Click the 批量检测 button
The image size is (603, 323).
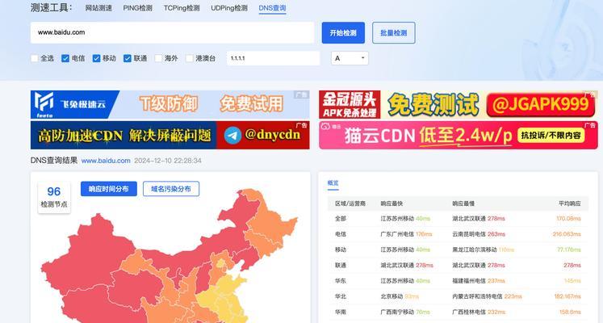pyautogui.click(x=394, y=32)
